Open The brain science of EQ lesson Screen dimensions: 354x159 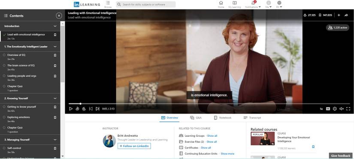tap(30, 67)
